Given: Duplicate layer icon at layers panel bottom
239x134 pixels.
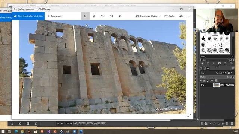Looking at the screenshot, I should point(219,124).
